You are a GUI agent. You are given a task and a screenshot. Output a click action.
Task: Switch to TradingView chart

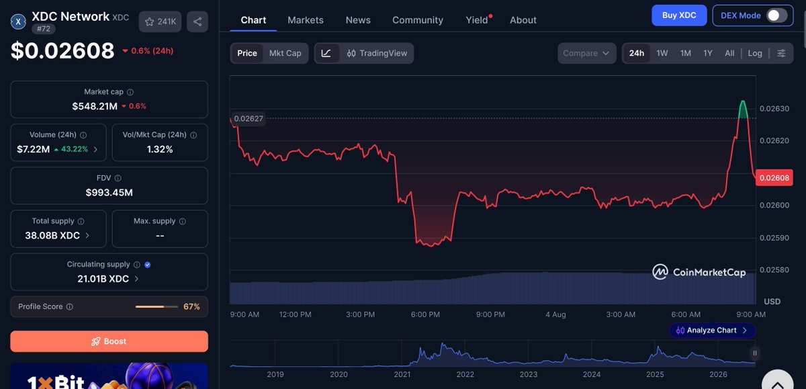(x=377, y=53)
